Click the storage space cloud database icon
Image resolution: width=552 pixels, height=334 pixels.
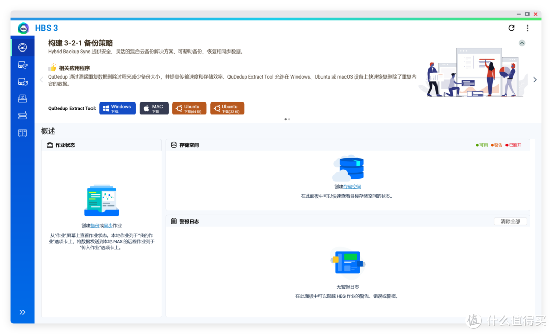[348, 168]
